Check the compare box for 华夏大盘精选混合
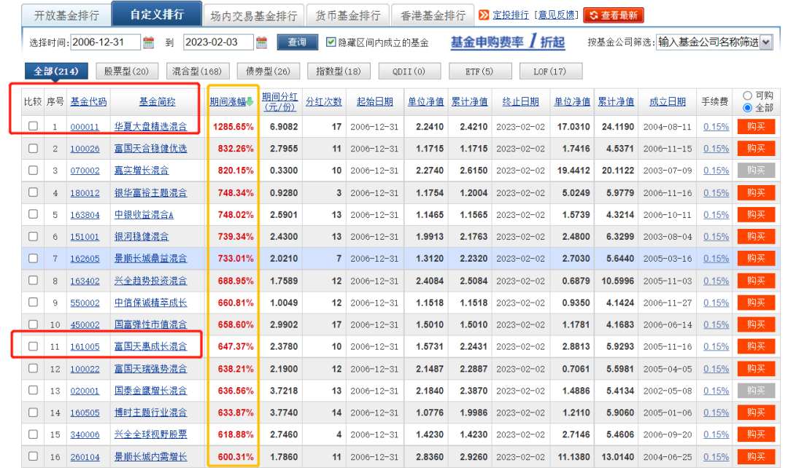Viewport: 788px width, 468px height. click(33, 126)
